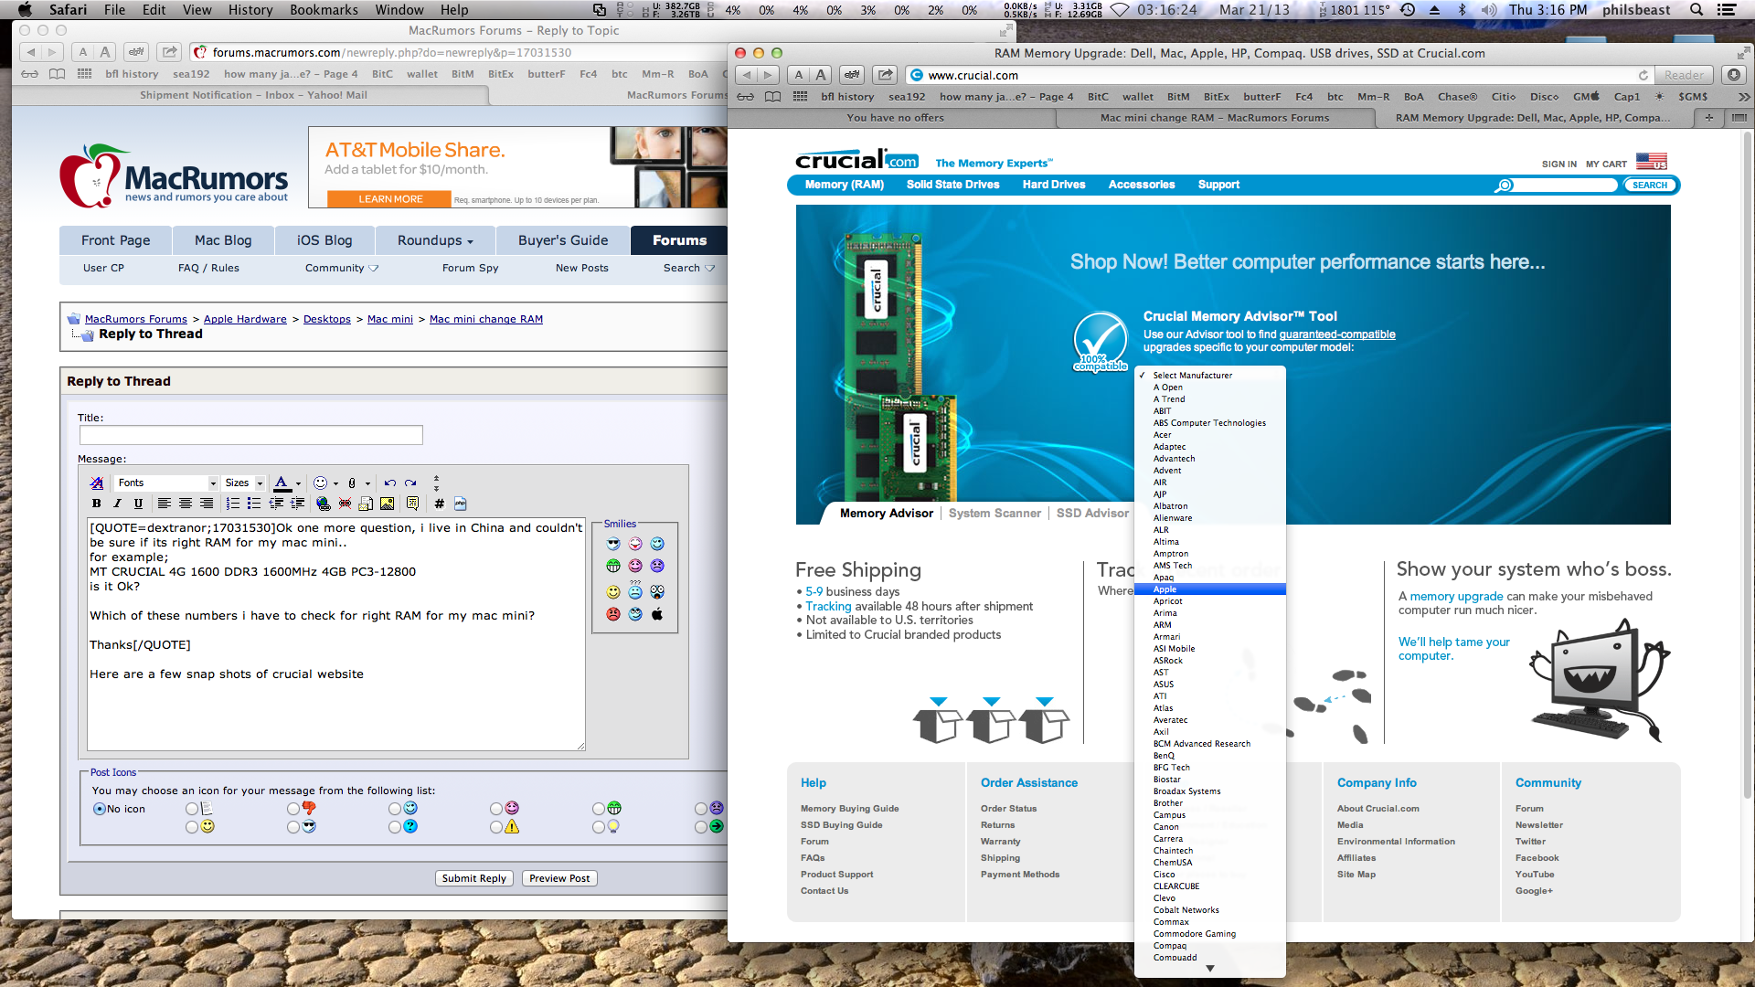1755x987 pixels.
Task: Toggle bold formatting in message editor
Action: pos(97,504)
